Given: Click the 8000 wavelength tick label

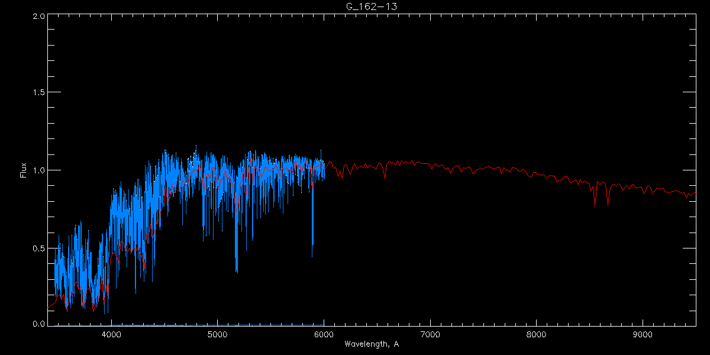Looking at the screenshot, I should pos(536,334).
